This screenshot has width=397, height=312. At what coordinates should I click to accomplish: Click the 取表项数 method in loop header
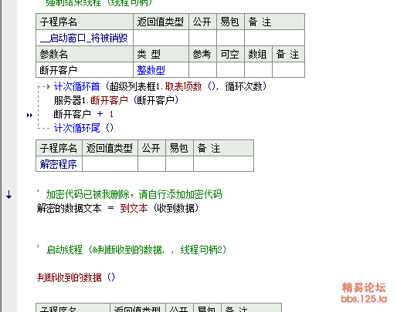point(183,86)
